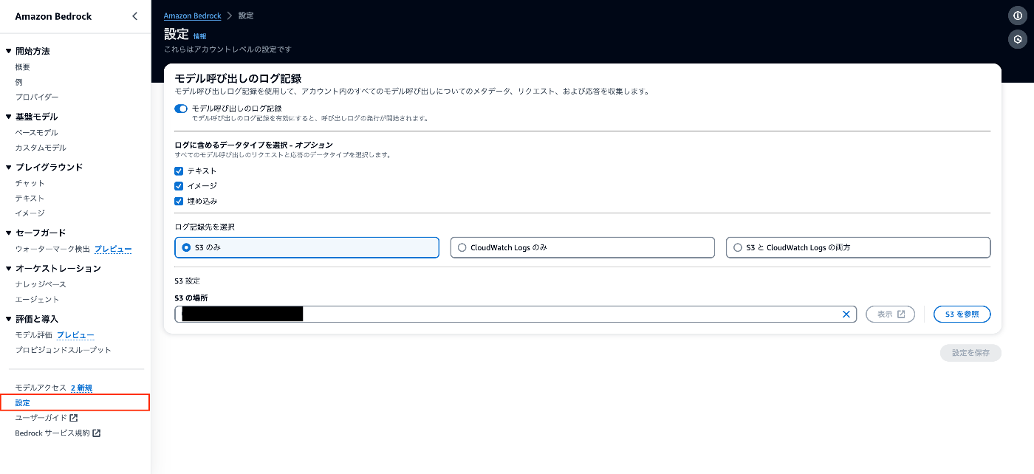
Task: Open the イメージ playground in sidebar
Action: coord(30,213)
